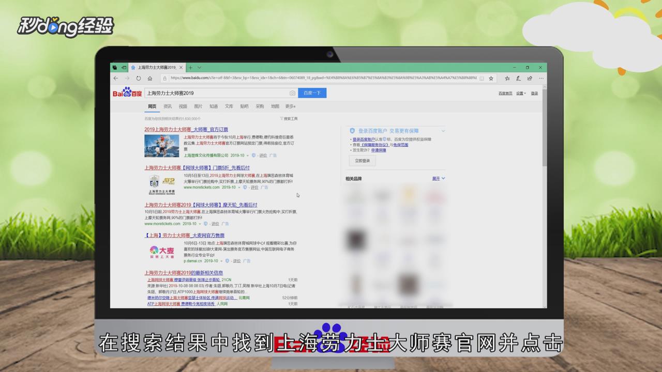The height and width of the screenshot is (372, 662).
Task: Switch to the 文库 tab
Action: (229, 106)
